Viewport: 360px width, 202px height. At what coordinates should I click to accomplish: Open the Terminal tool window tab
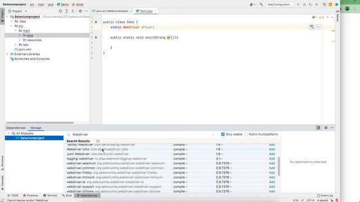pos(50,195)
